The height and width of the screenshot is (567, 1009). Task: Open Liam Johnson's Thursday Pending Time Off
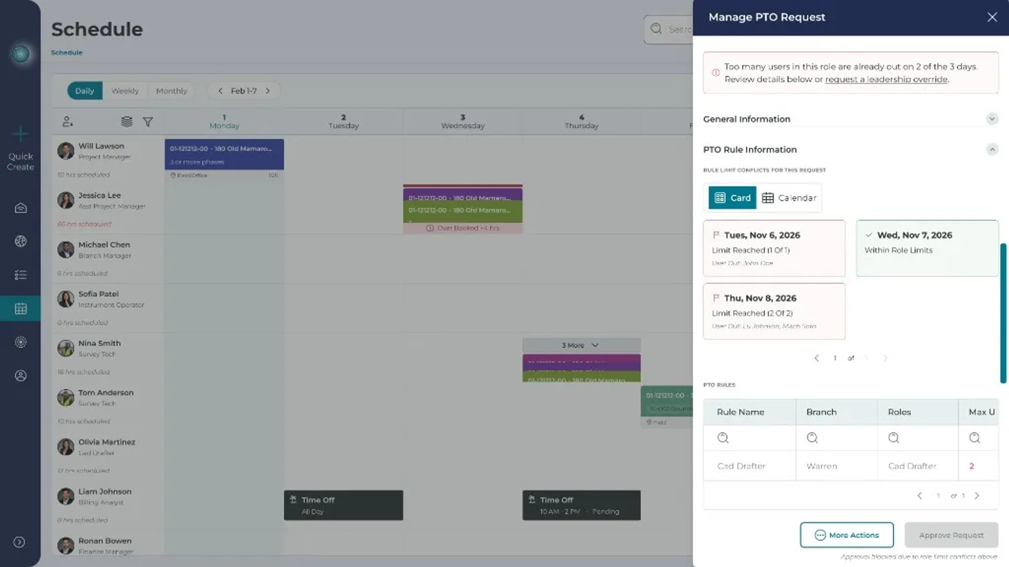coord(581,505)
